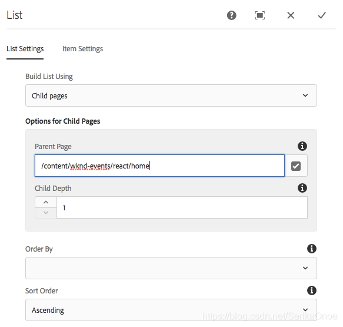Show info tooltip for Child Depth

pyautogui.click(x=302, y=188)
